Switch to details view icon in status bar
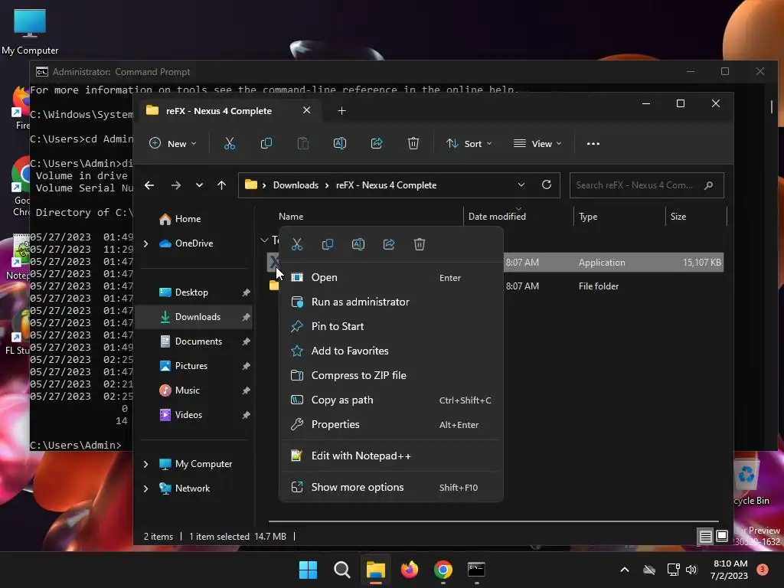 [x=705, y=537]
